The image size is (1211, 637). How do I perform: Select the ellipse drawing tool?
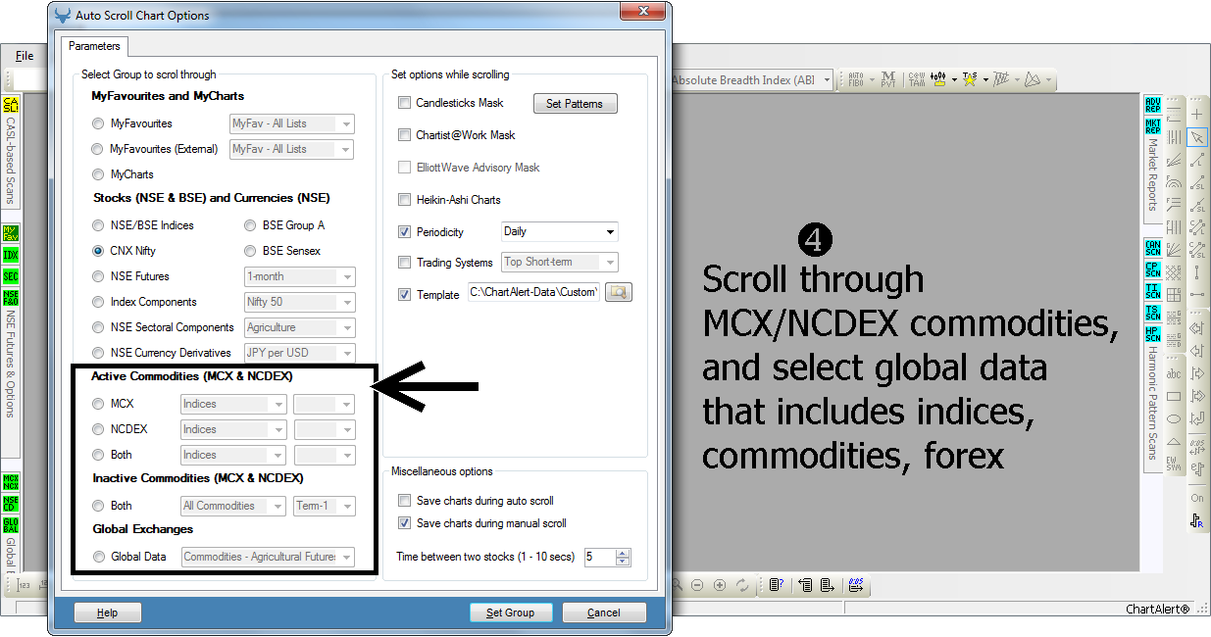tap(1174, 419)
